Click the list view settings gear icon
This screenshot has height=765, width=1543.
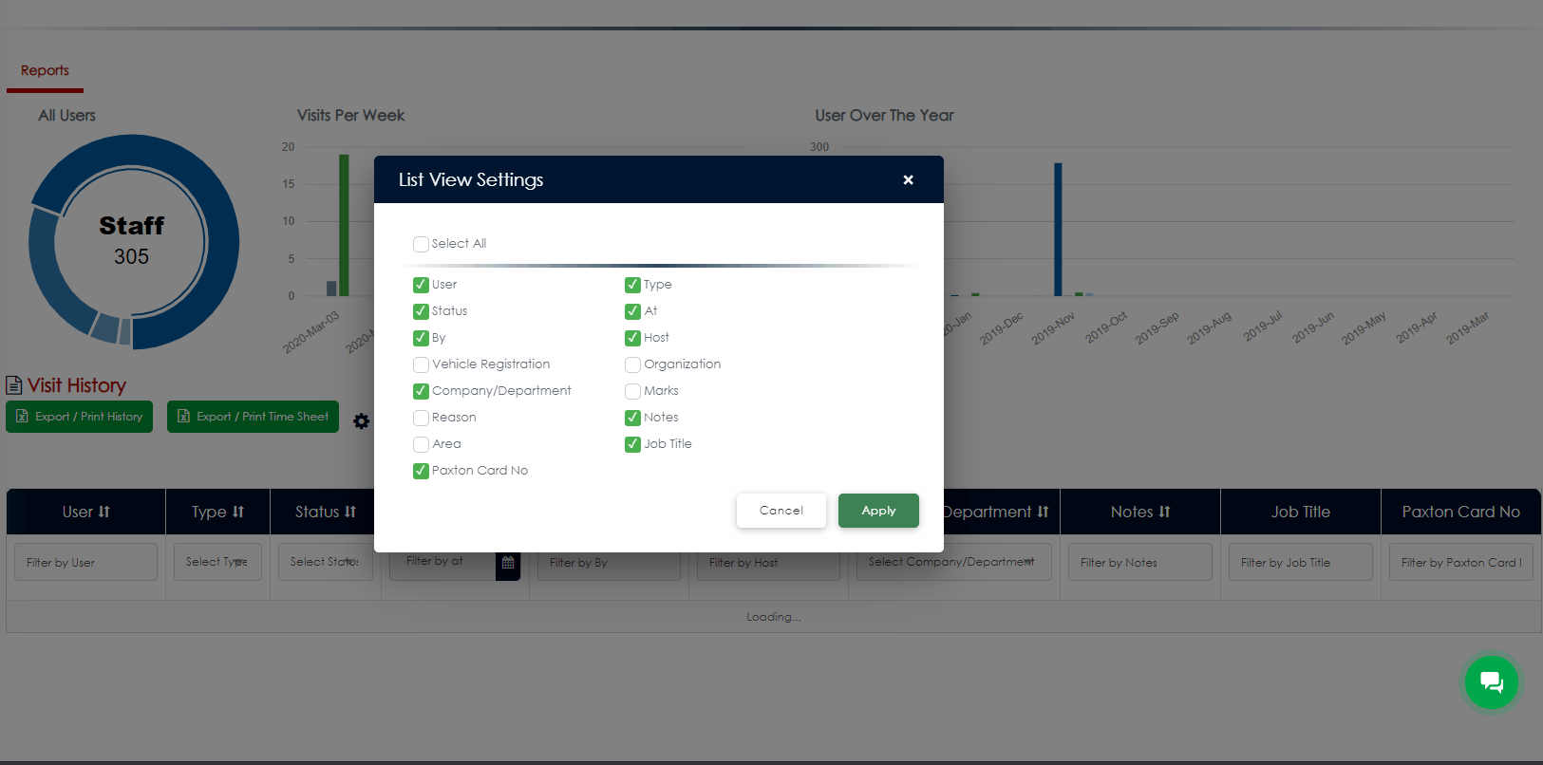[x=361, y=420]
